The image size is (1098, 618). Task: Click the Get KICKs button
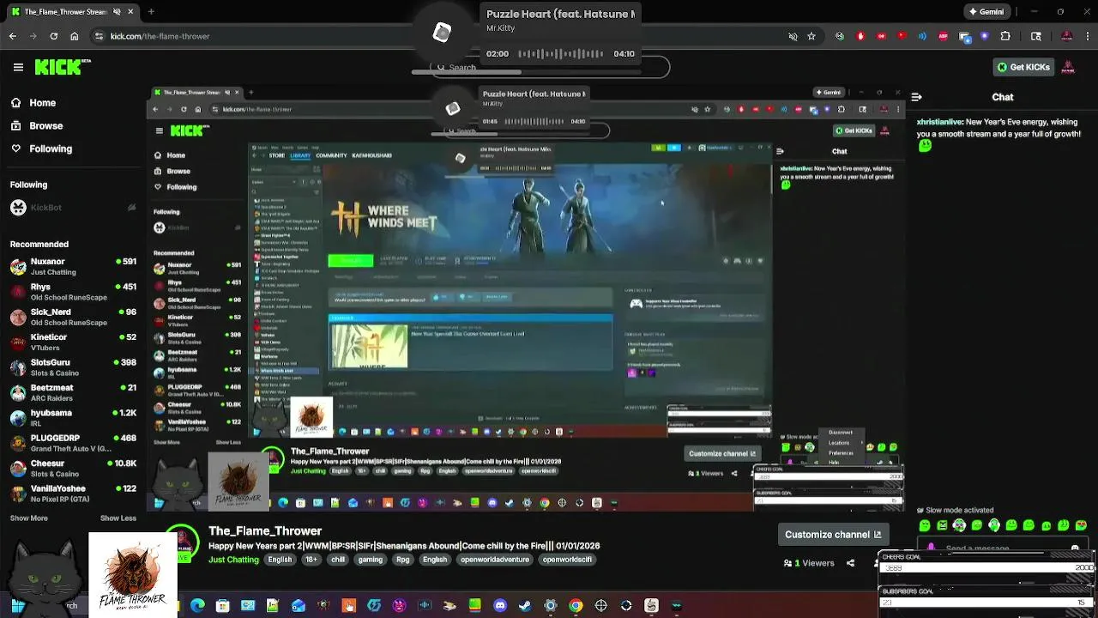coord(1023,67)
